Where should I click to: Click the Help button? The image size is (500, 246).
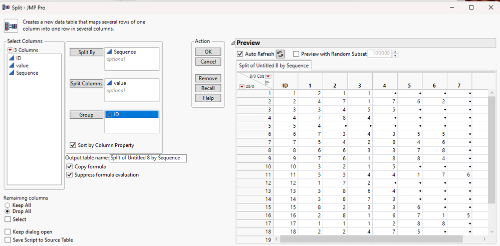[208, 98]
